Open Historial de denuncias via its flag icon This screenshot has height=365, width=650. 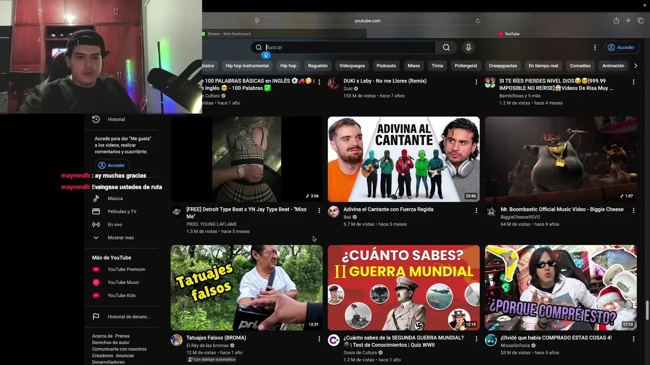coord(96,317)
